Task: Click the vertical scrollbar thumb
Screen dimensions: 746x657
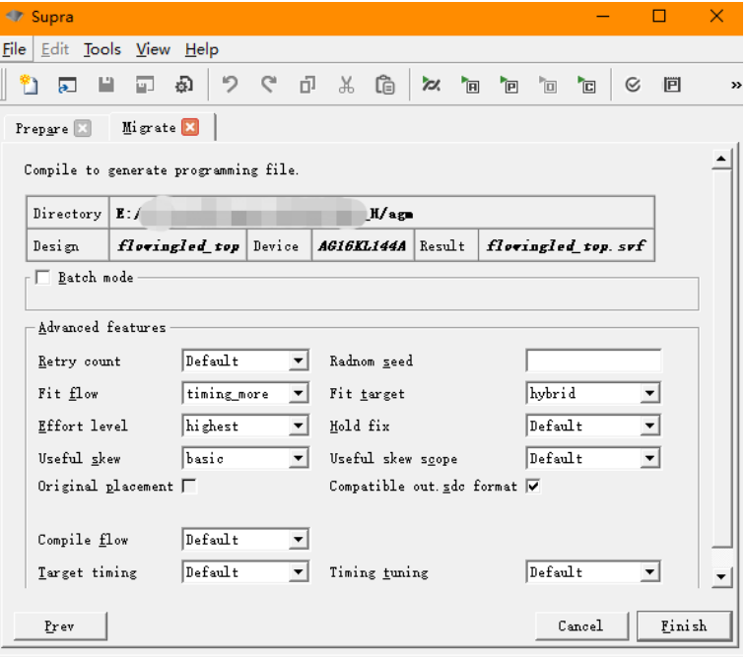Action: (x=721, y=358)
